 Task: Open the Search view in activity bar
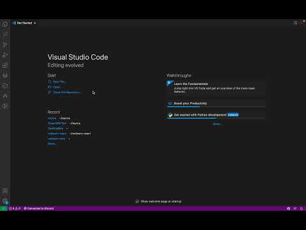pyautogui.click(x=5, y=34)
